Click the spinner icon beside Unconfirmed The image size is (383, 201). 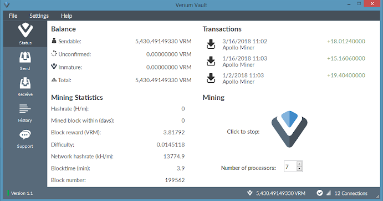(x=54, y=54)
